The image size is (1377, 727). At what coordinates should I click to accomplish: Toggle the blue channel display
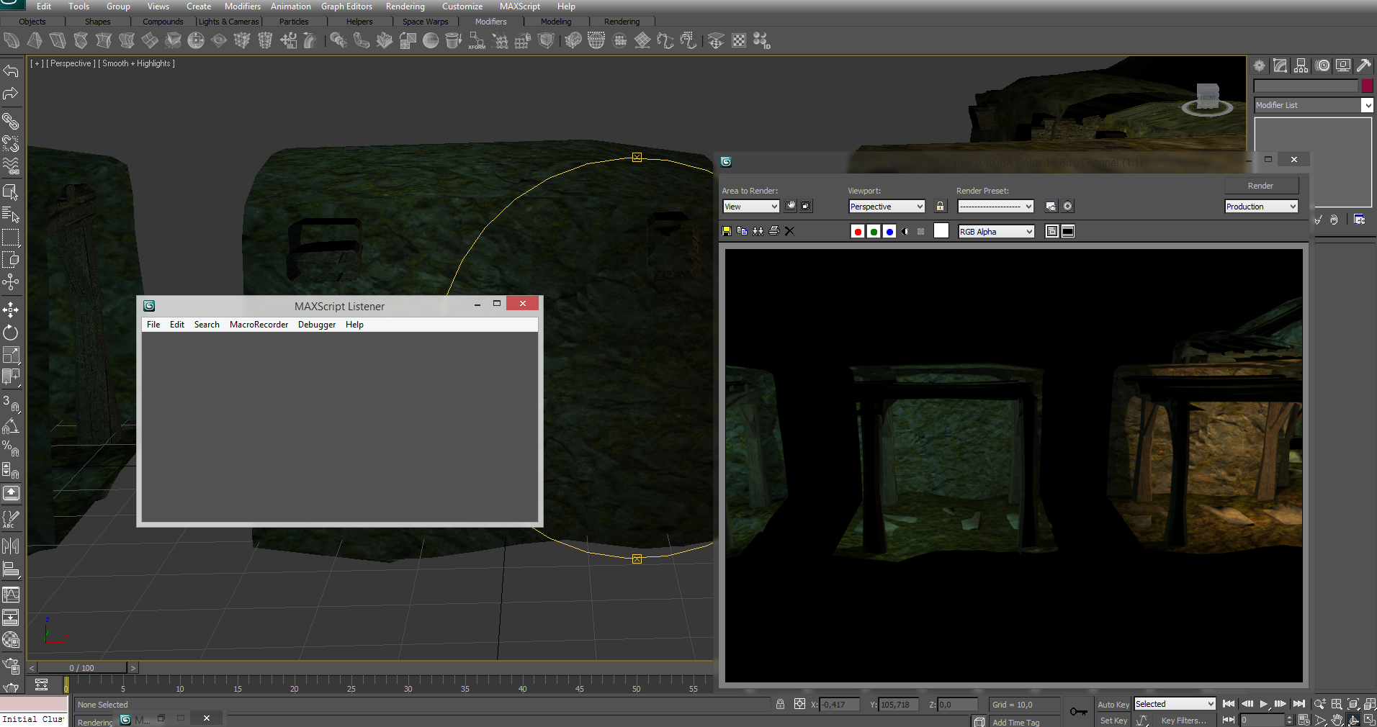pos(889,231)
